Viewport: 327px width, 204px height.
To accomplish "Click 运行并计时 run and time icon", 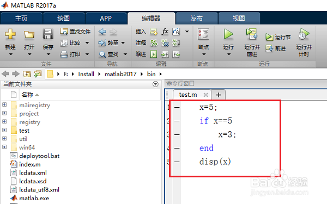I will tap(304, 34).
